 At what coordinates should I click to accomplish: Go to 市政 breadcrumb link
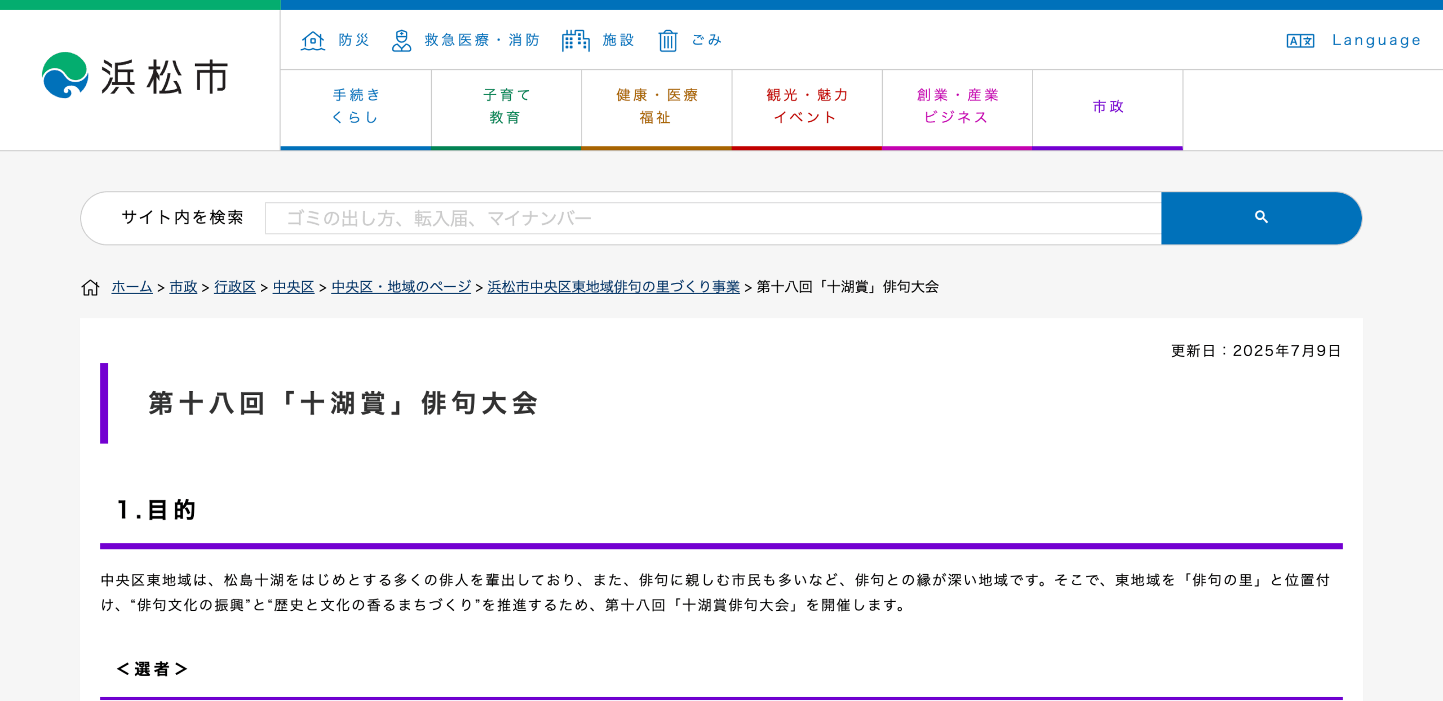point(183,287)
